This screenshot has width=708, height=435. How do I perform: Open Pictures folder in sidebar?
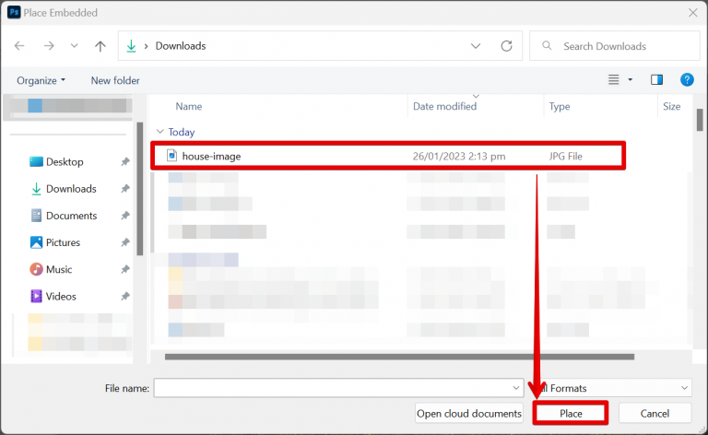coord(63,242)
